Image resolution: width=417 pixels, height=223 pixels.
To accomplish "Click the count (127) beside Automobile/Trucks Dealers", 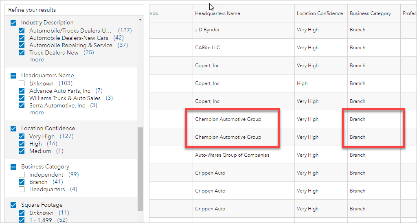I will pyautogui.click(x=125, y=30).
